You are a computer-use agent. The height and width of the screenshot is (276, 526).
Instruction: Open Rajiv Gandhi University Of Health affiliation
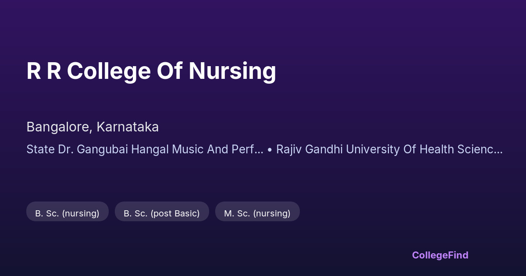(389, 149)
